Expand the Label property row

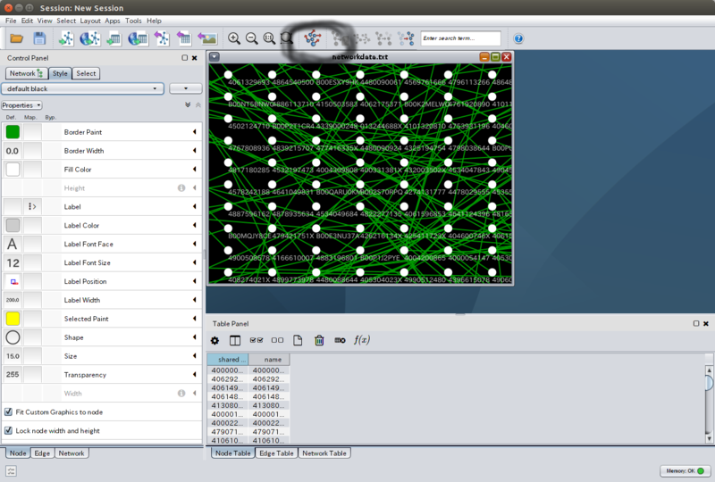pyautogui.click(x=195, y=207)
